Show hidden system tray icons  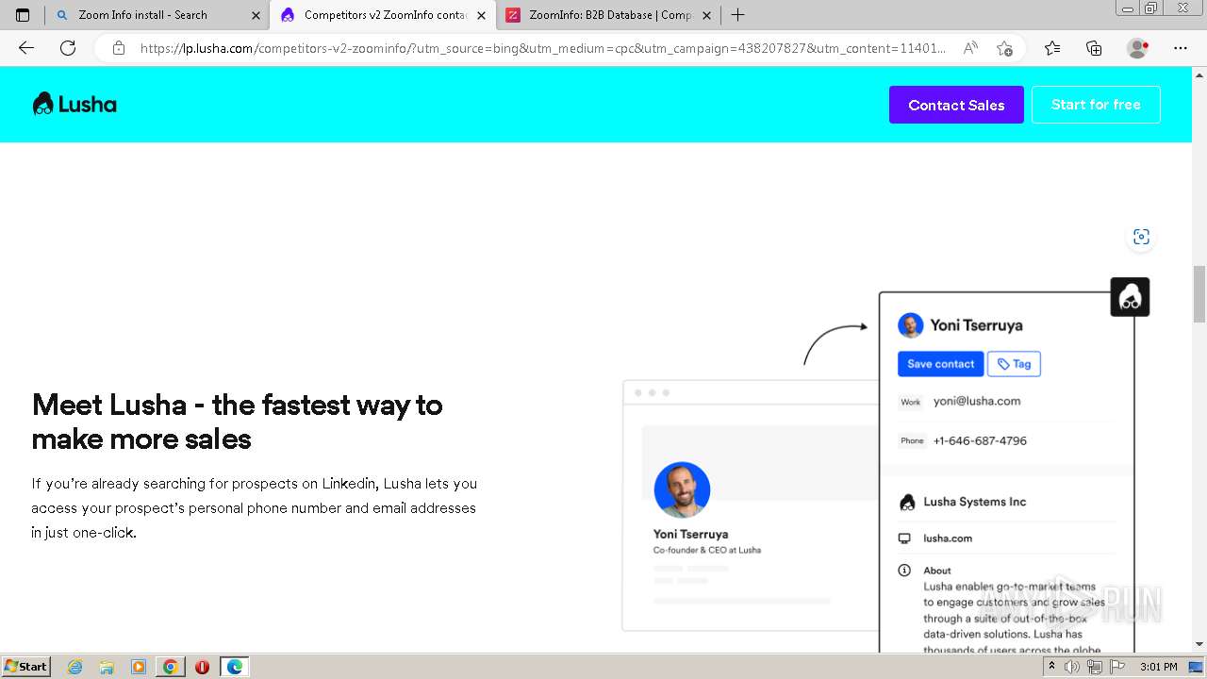[1051, 667]
